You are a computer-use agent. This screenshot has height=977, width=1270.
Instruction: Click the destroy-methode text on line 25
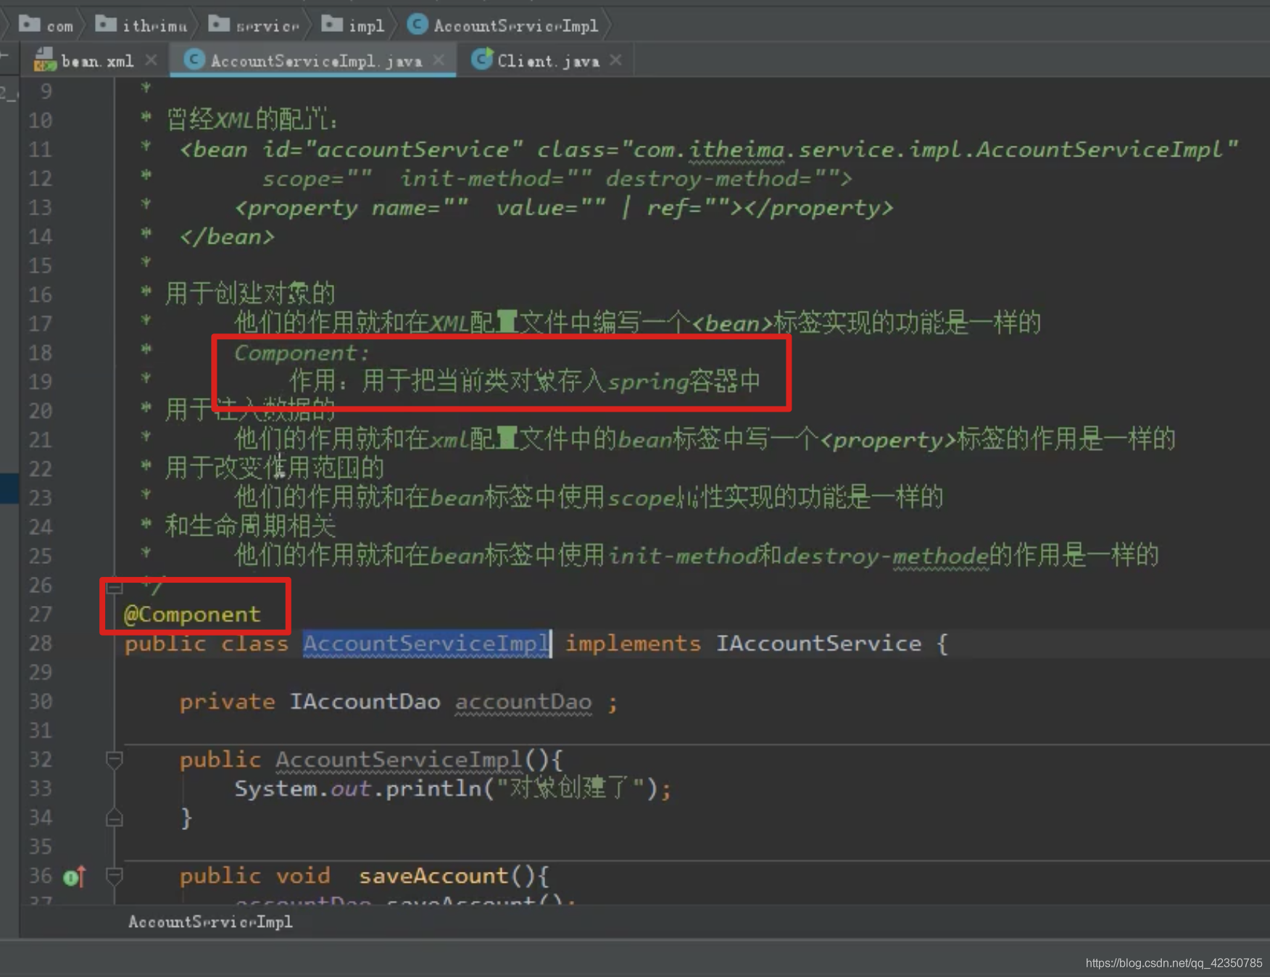tap(885, 556)
